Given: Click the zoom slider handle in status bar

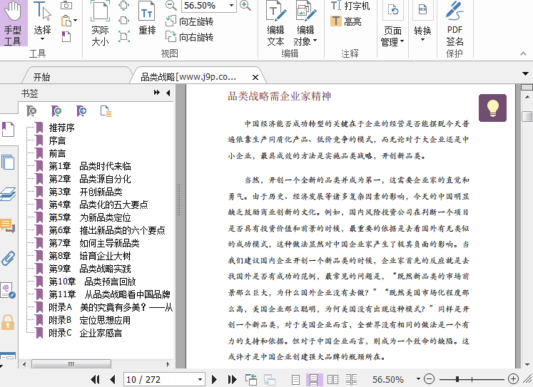Looking at the screenshot, I should (x=457, y=379).
